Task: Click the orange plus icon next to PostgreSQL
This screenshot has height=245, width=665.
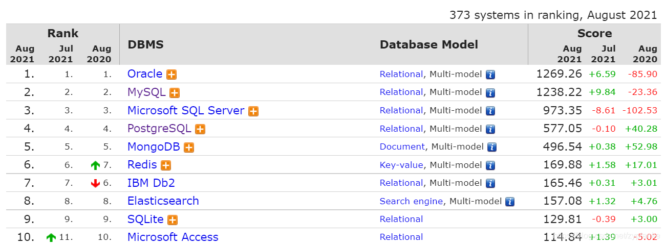Action: click(200, 129)
